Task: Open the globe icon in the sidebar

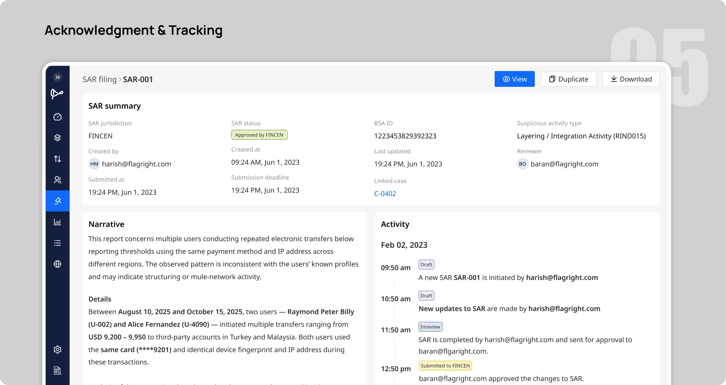Action: 57,264
